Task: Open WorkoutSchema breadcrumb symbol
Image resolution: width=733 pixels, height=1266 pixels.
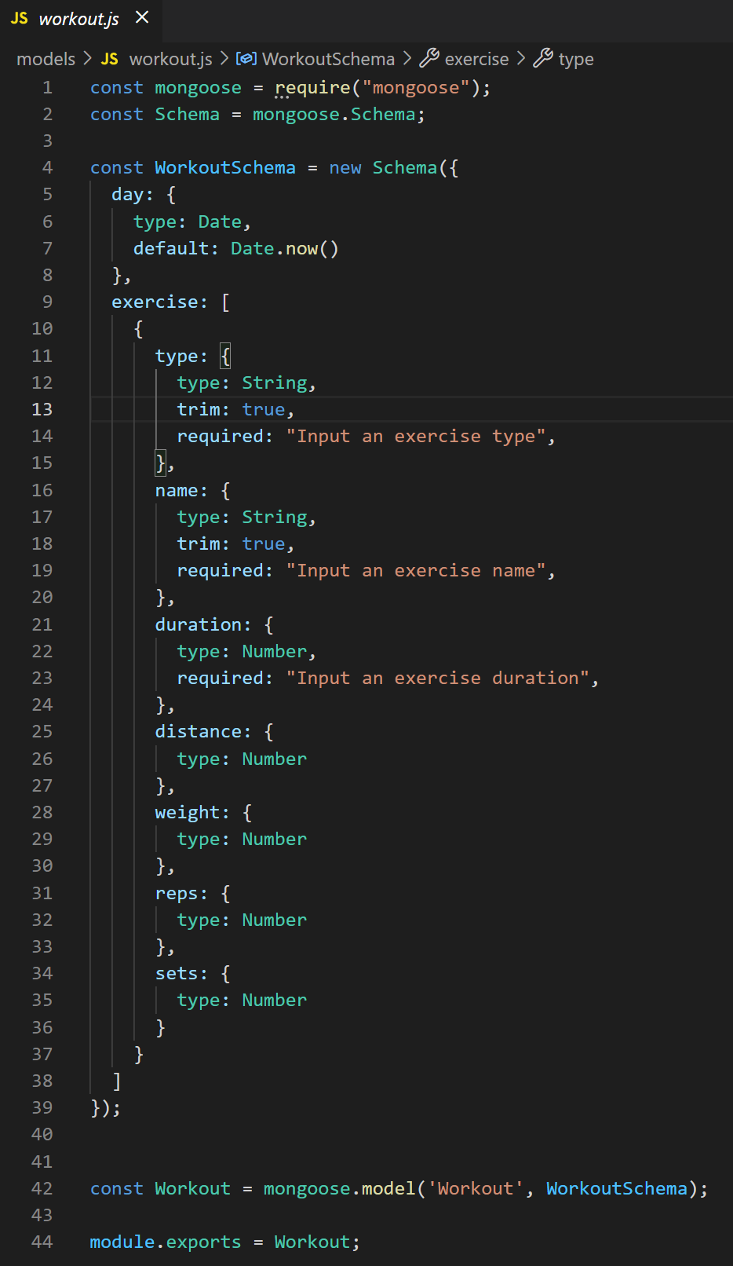Action: point(328,59)
